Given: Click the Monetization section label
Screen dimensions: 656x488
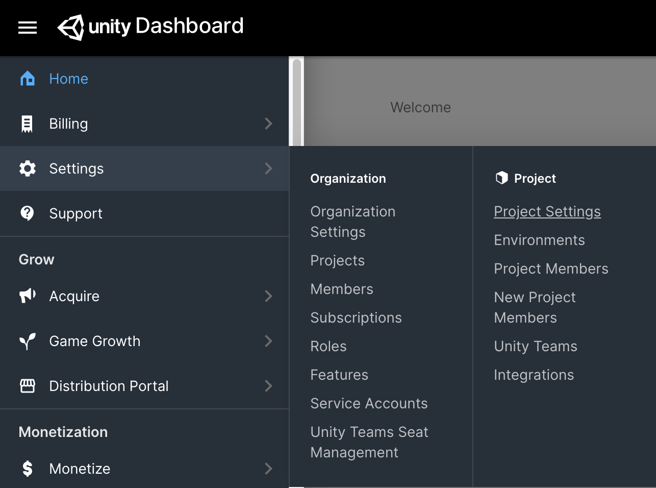Looking at the screenshot, I should coord(63,432).
